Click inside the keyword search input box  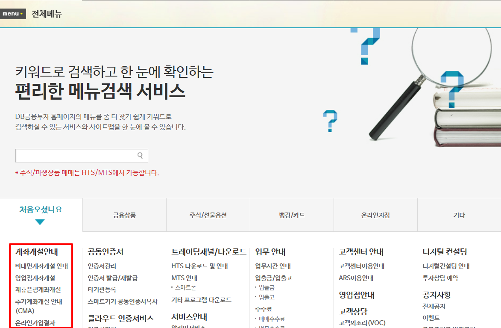pos(77,155)
